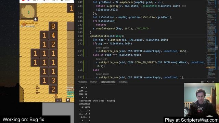The width and height of the screenshot is (219, 123).
Task: Open the in-game chat speech bubble icon
Action: [x=68, y=100]
